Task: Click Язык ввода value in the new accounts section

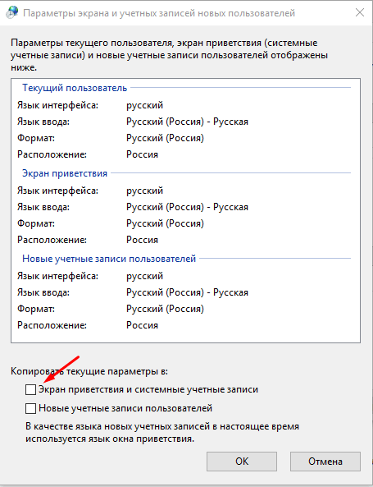Action: (x=187, y=292)
